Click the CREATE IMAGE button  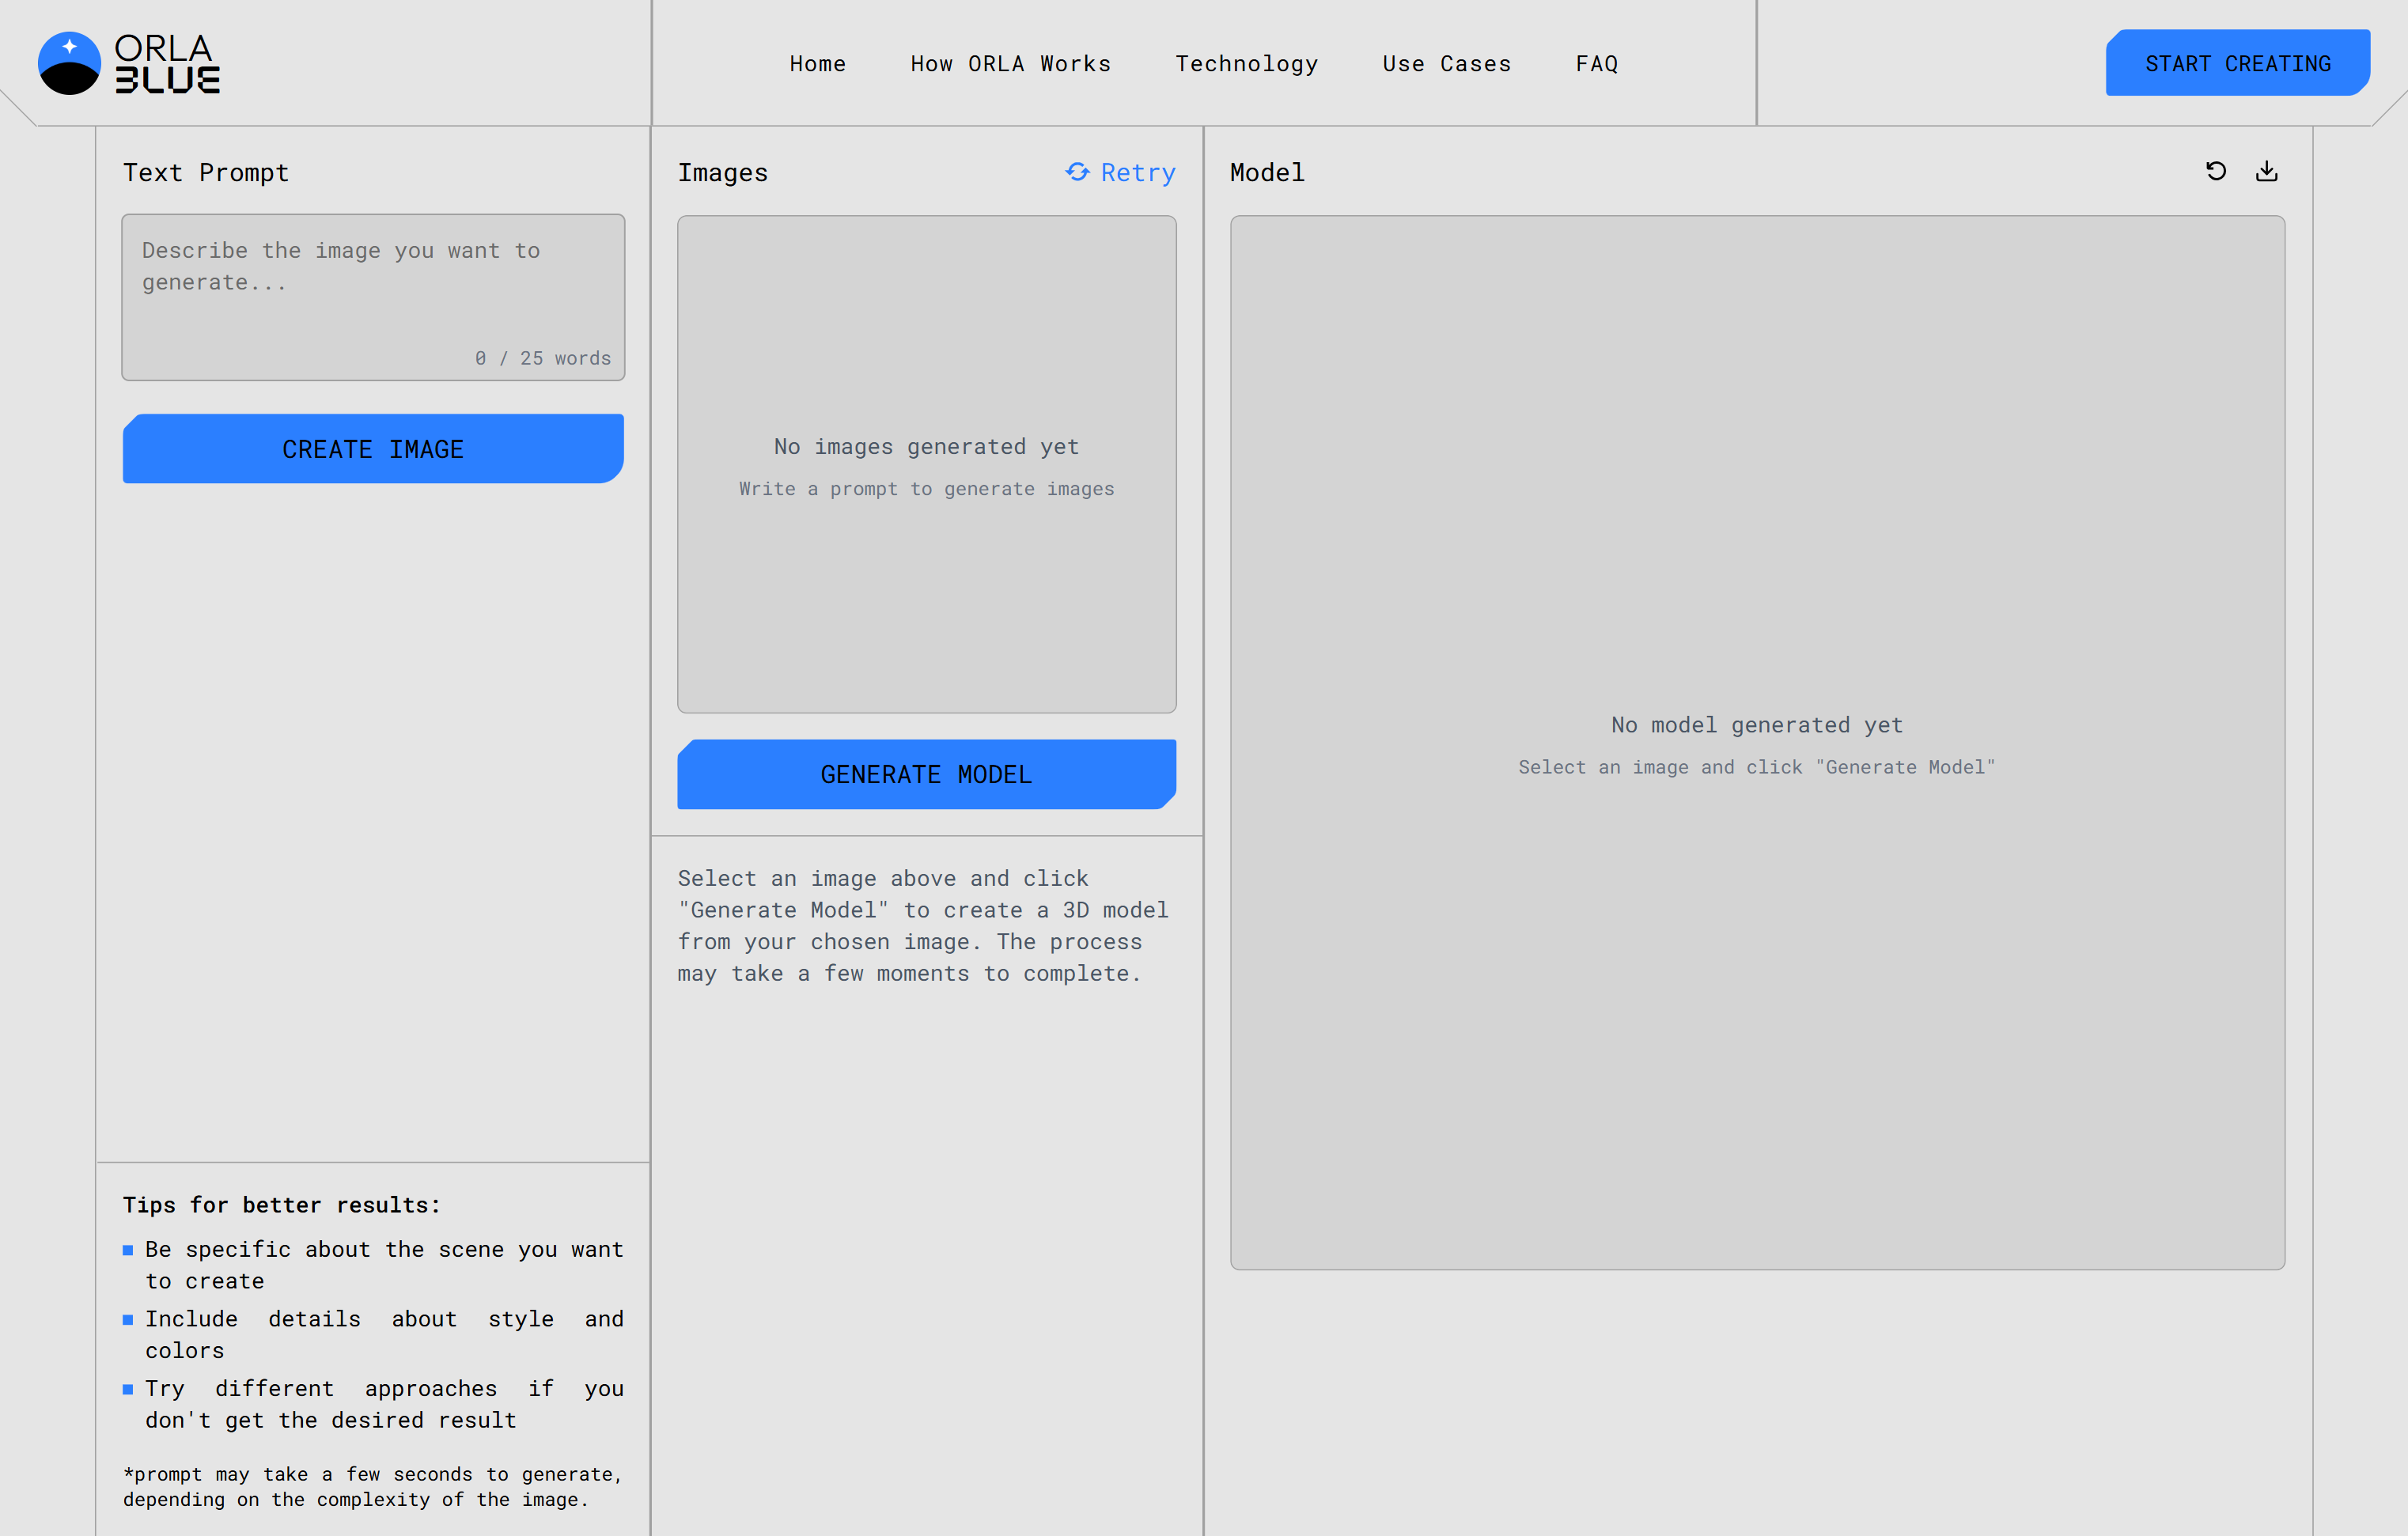coord(373,449)
